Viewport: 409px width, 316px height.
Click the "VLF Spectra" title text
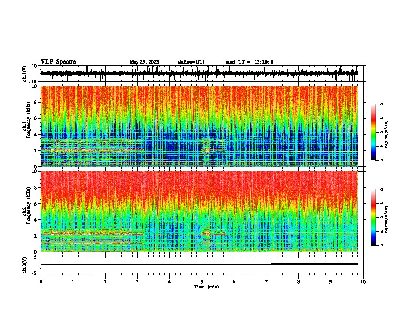click(58, 62)
